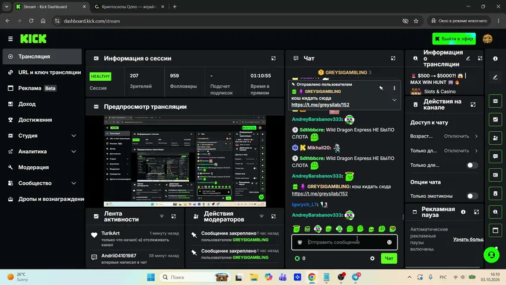The height and width of the screenshot is (285, 506).
Task: Click the Igorych_L7 username in chat
Action: [305, 204]
